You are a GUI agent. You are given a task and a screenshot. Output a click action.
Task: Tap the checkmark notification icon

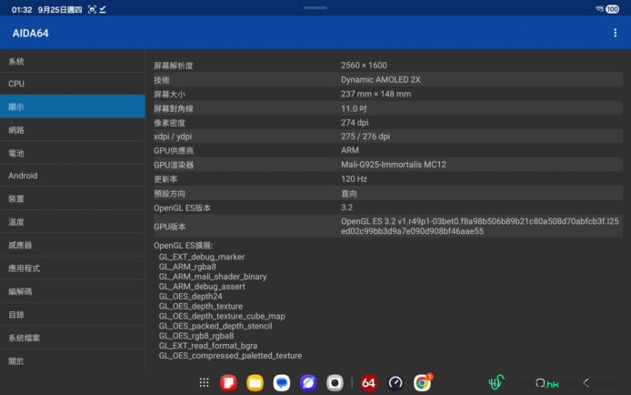click(x=103, y=9)
